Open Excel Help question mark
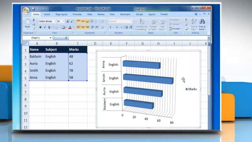The image size is (252, 142). pyautogui.click(x=196, y=14)
